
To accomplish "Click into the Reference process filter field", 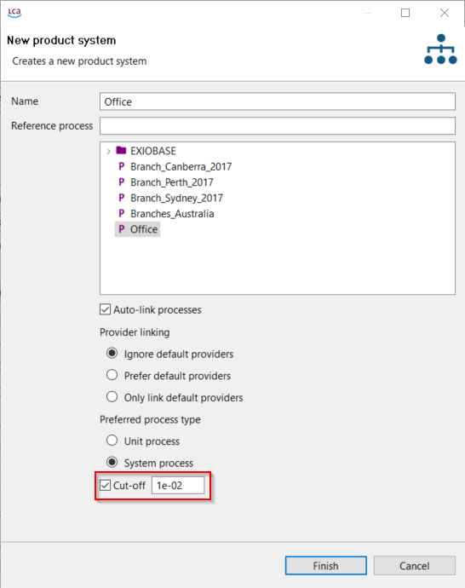I will coord(278,125).
